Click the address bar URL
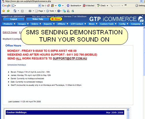Screen dimensions: 145x119 click(28, 1)
